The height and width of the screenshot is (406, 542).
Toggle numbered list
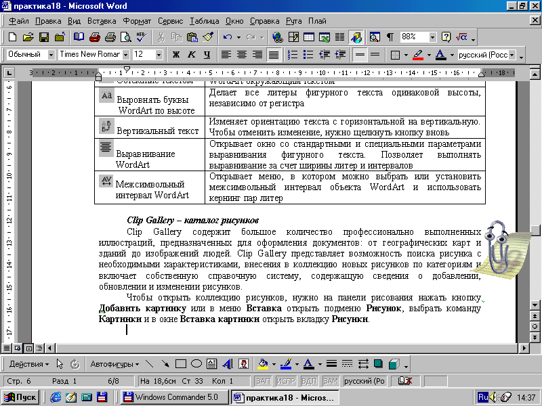[x=293, y=55]
